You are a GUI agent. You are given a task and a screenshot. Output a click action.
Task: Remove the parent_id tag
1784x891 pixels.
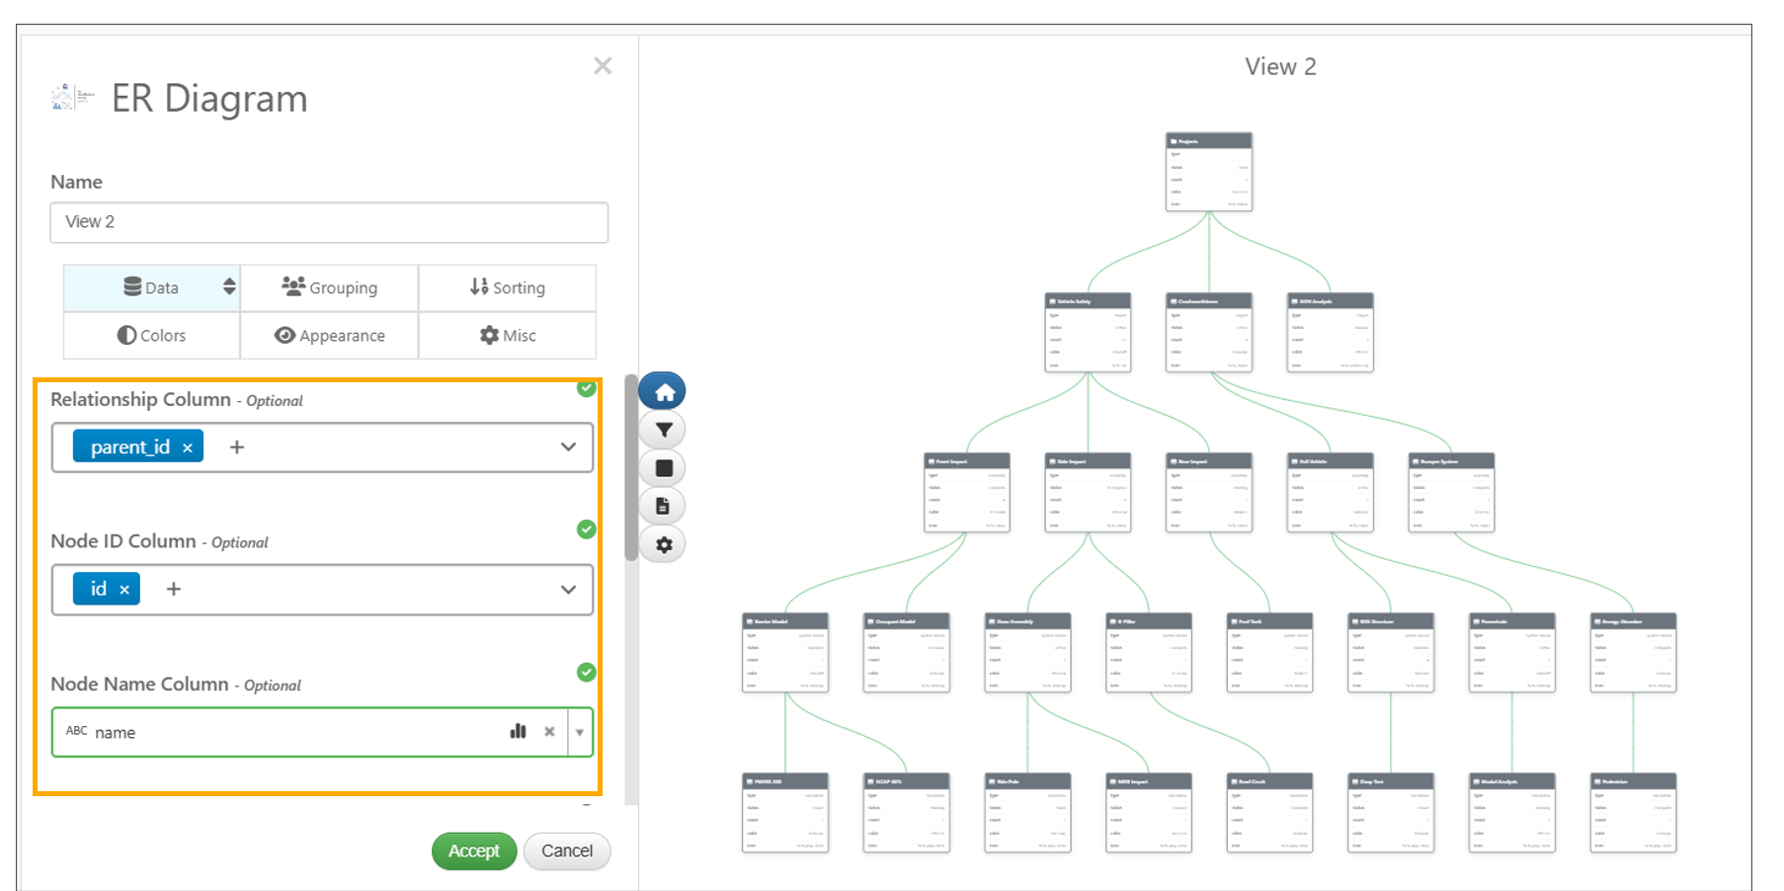(188, 447)
